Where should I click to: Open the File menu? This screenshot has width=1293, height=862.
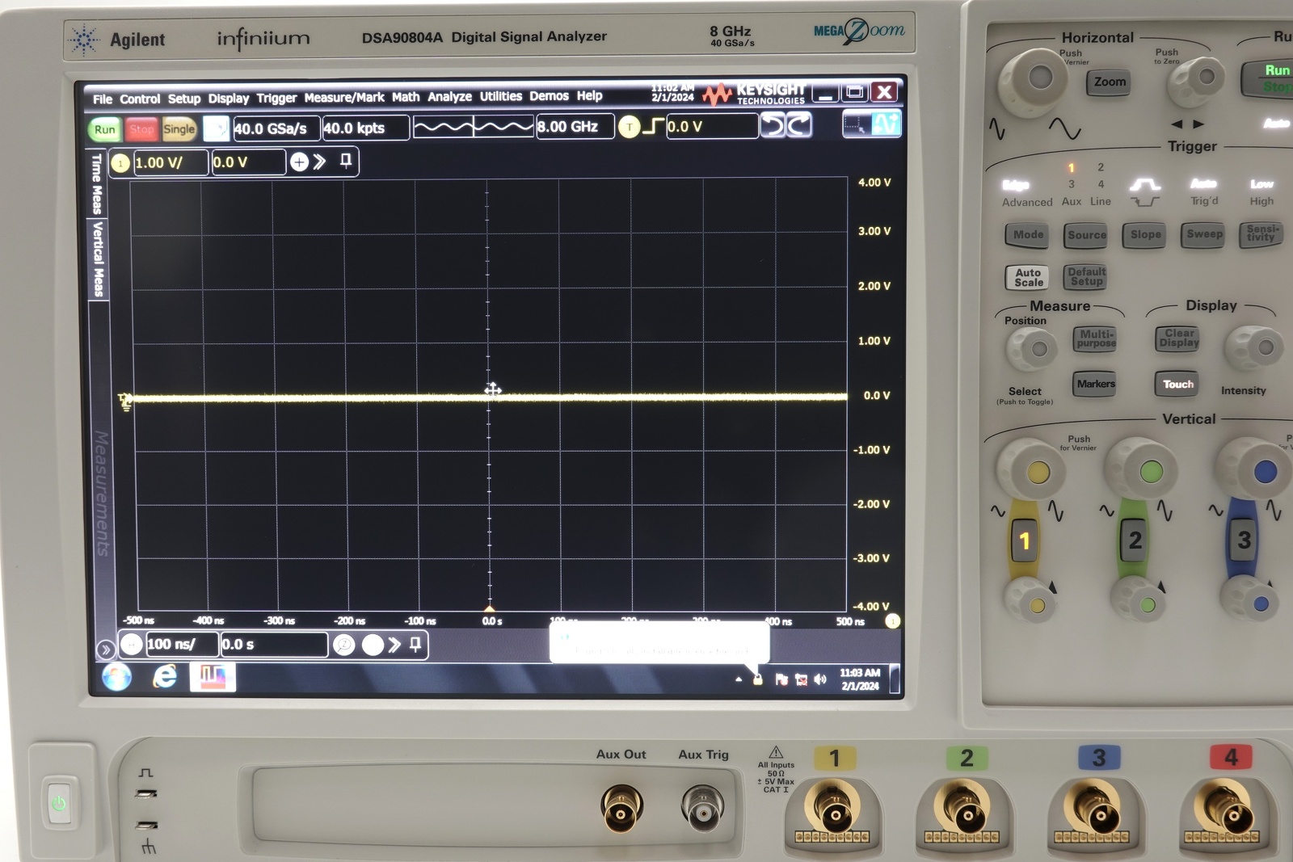(102, 99)
